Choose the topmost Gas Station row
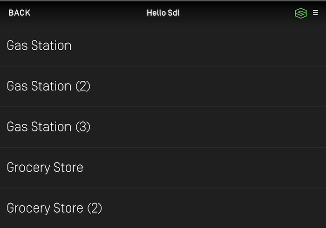The width and height of the screenshot is (326, 228). 39,46
